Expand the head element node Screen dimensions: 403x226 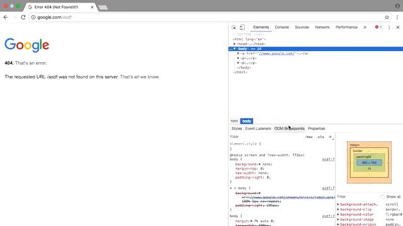(235, 44)
